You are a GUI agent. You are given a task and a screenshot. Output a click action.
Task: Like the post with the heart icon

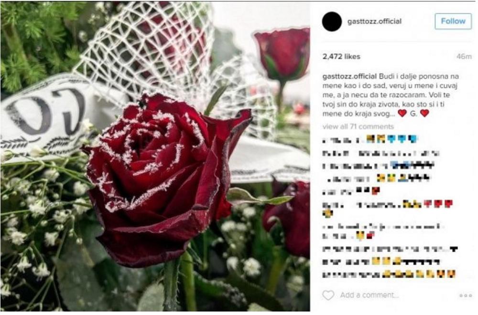pos(328,295)
